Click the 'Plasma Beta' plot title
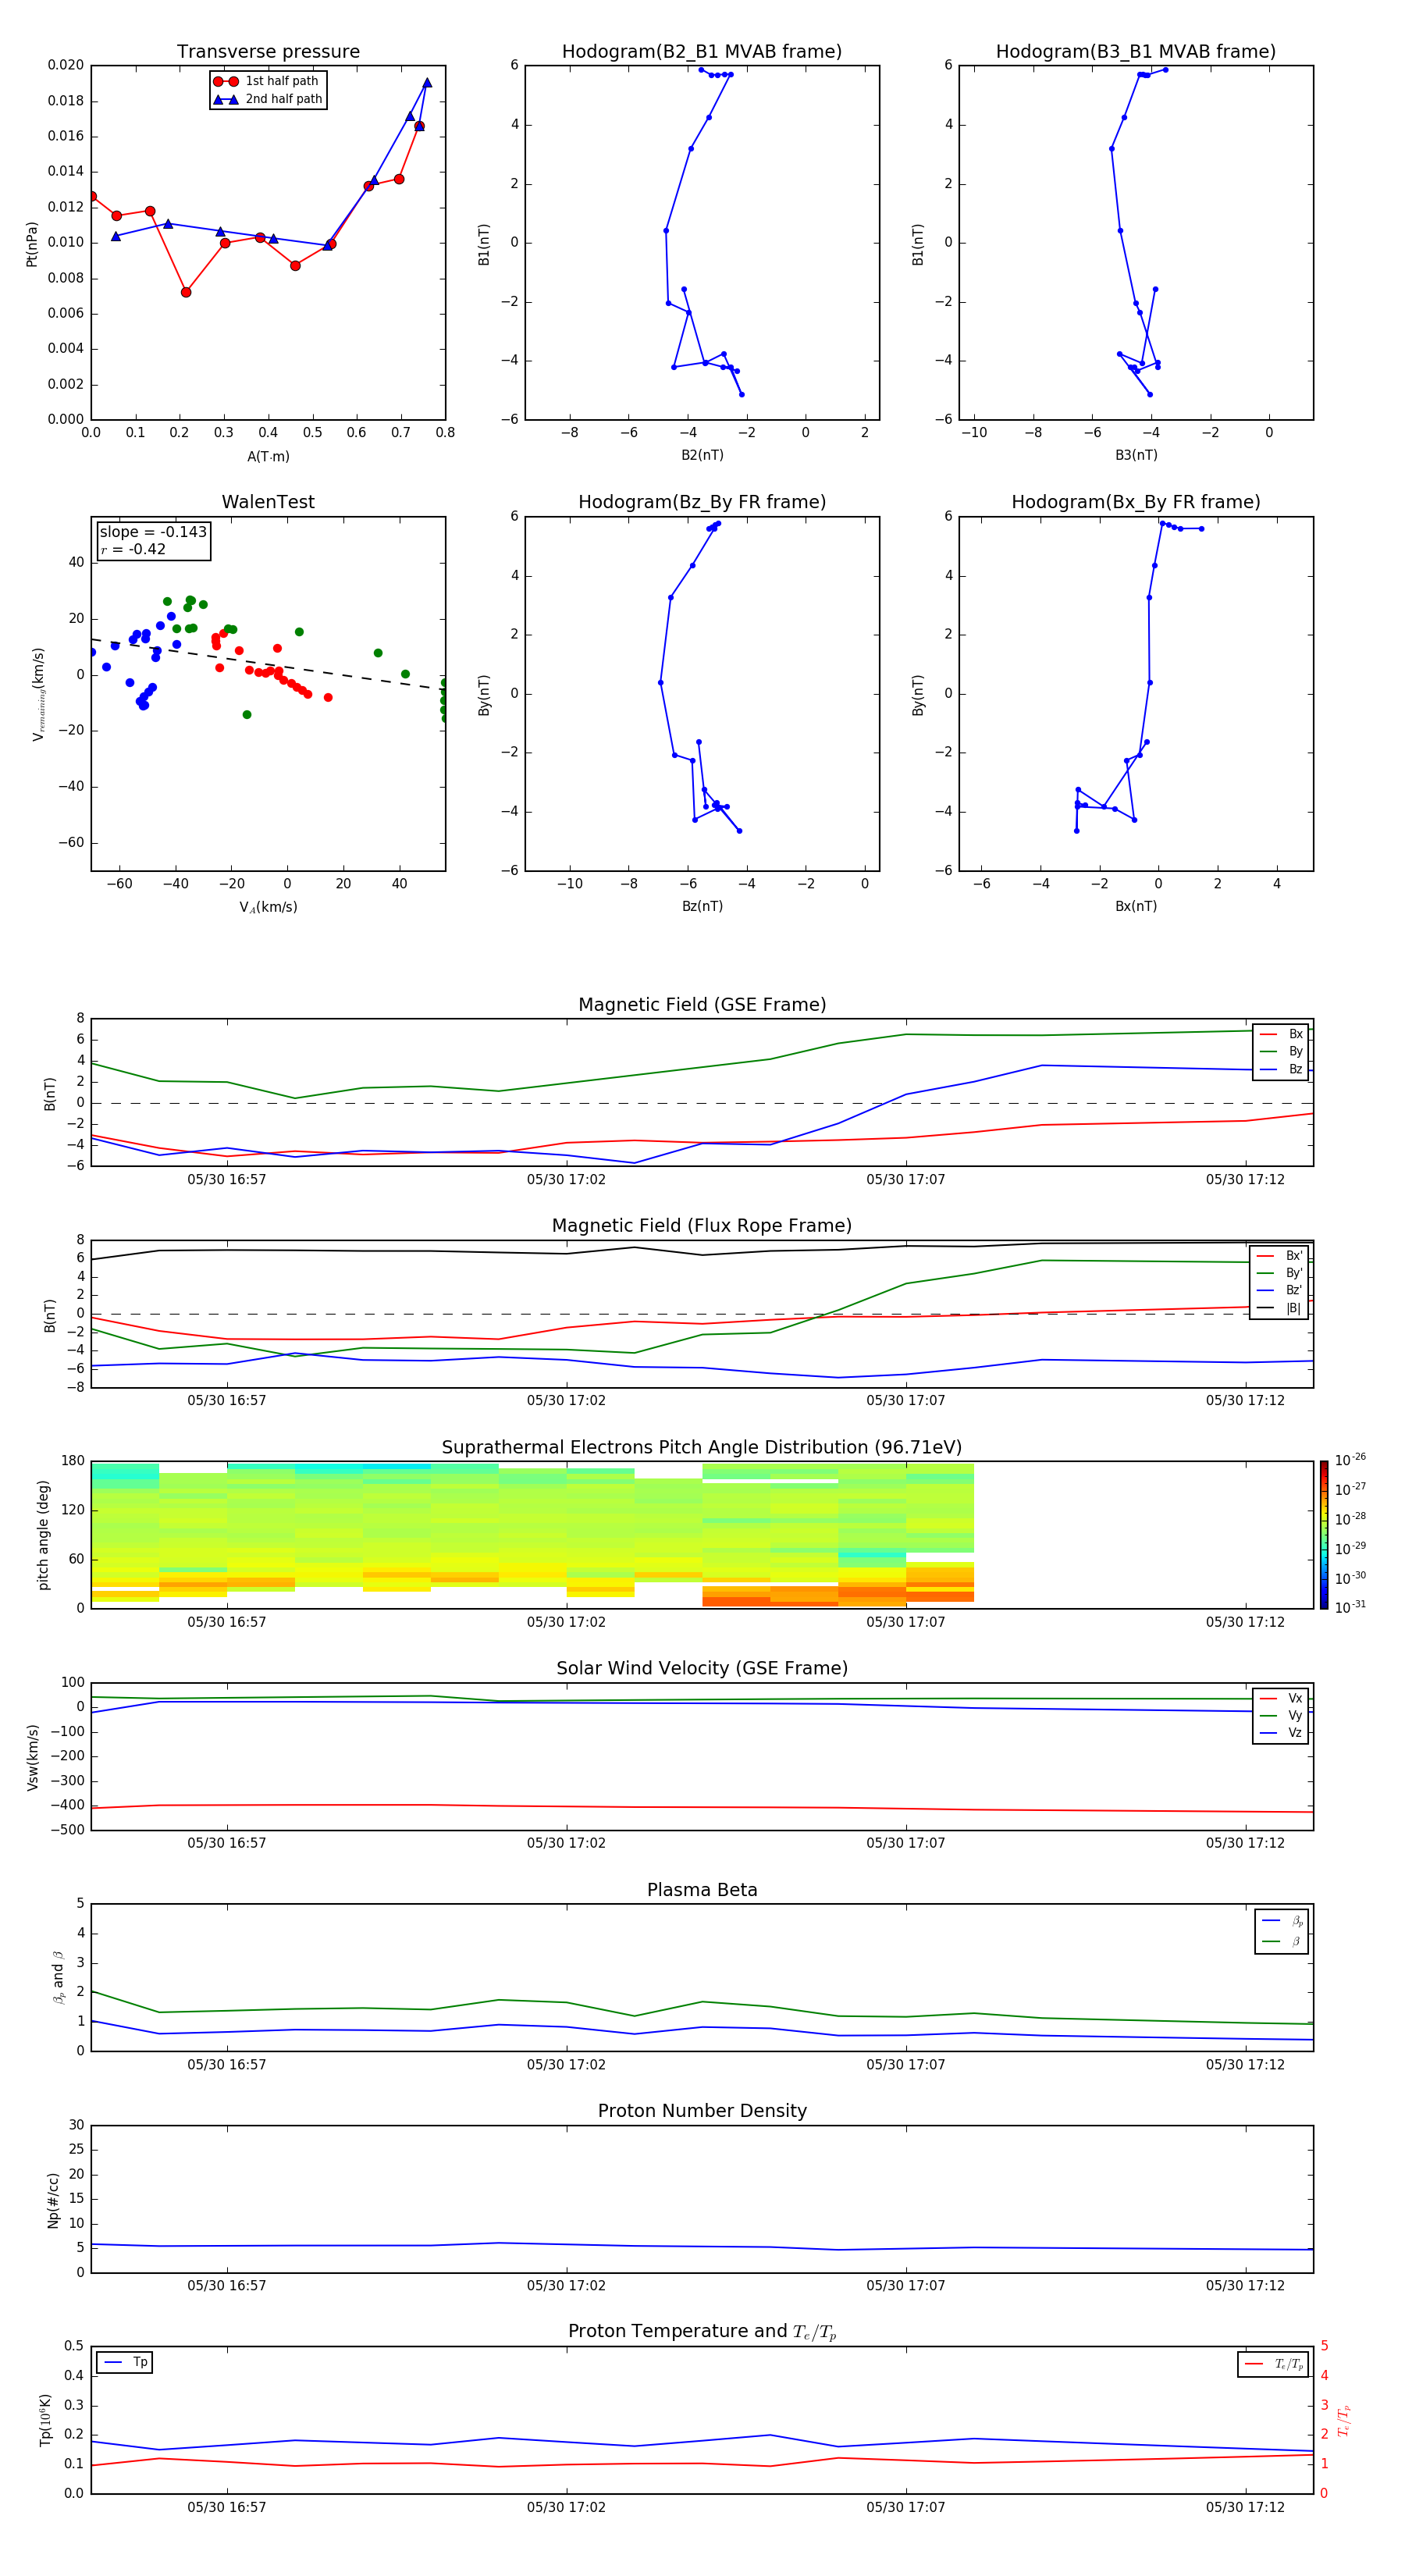 point(702,1890)
